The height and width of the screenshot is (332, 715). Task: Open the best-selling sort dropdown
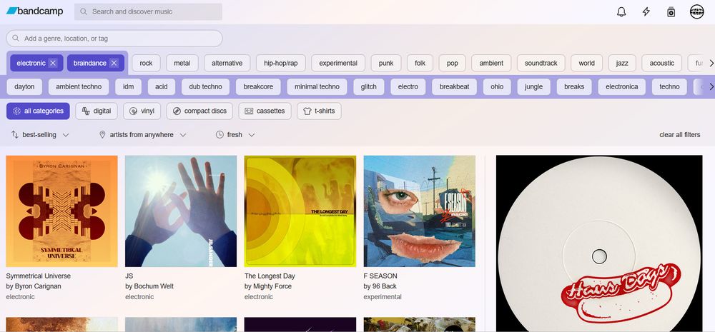(39, 135)
